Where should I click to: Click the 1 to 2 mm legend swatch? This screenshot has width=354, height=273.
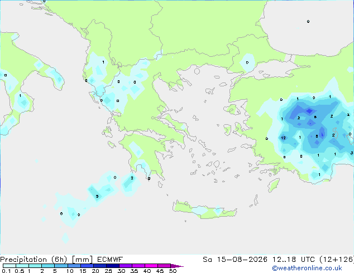[x=35, y=266]
